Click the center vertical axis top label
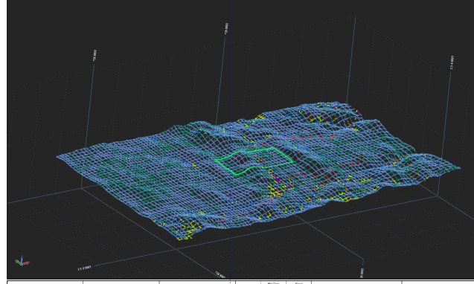 [226, 29]
